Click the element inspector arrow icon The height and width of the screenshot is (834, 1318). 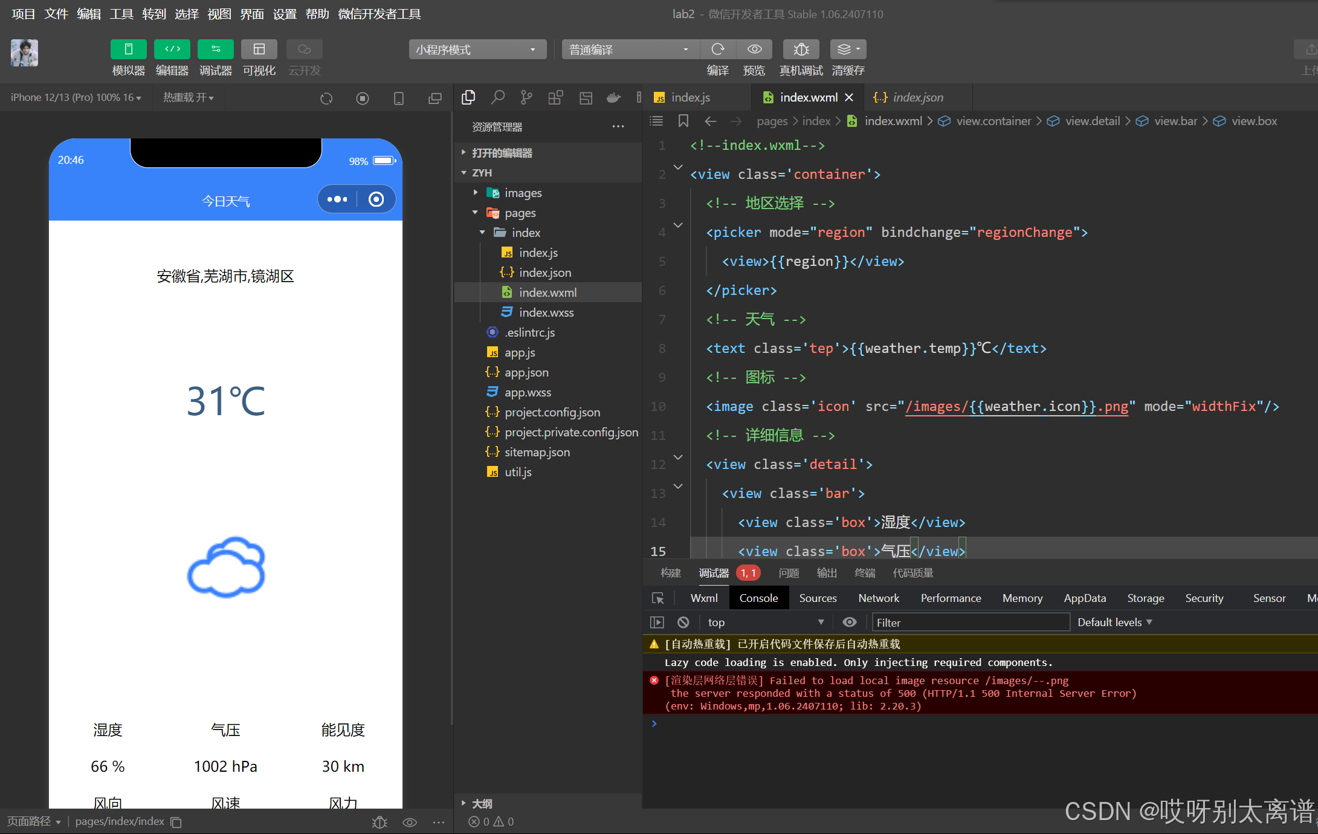coord(658,598)
